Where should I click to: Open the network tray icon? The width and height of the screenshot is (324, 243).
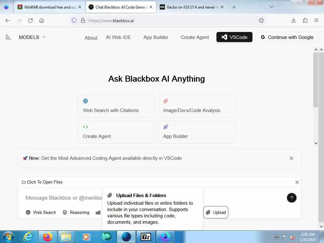point(277,237)
